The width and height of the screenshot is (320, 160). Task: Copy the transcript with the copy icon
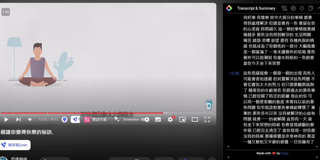coord(311,8)
